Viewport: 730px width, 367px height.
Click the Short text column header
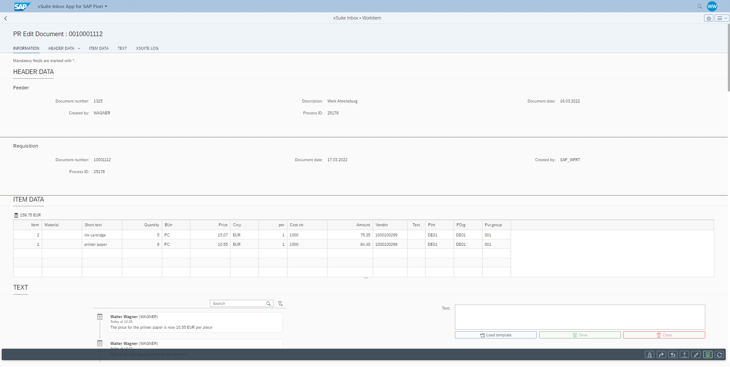coord(102,225)
